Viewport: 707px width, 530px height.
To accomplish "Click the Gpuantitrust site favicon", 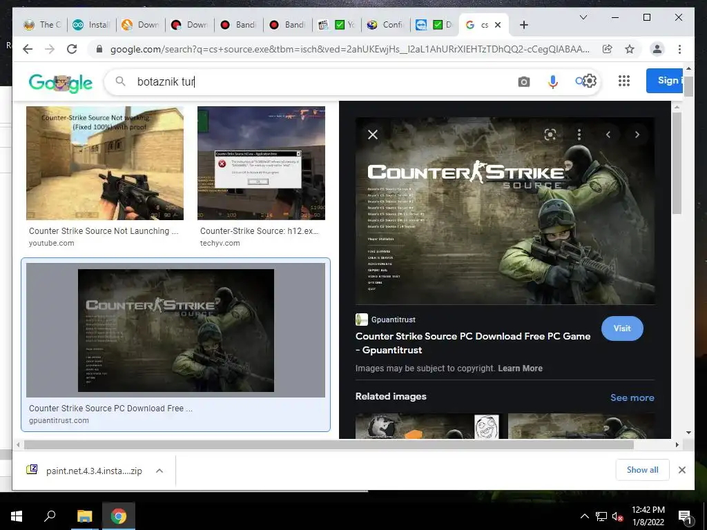I will [362, 320].
